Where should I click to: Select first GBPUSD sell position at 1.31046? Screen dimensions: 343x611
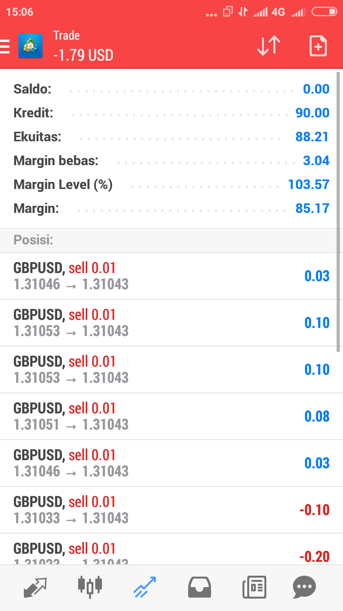[x=171, y=276]
